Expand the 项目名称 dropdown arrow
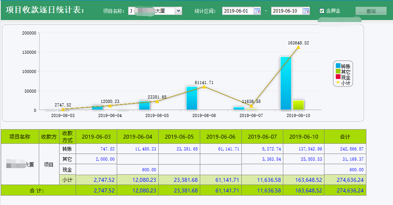Image resolution: width=393 pixels, height=205 pixels. click(x=179, y=11)
